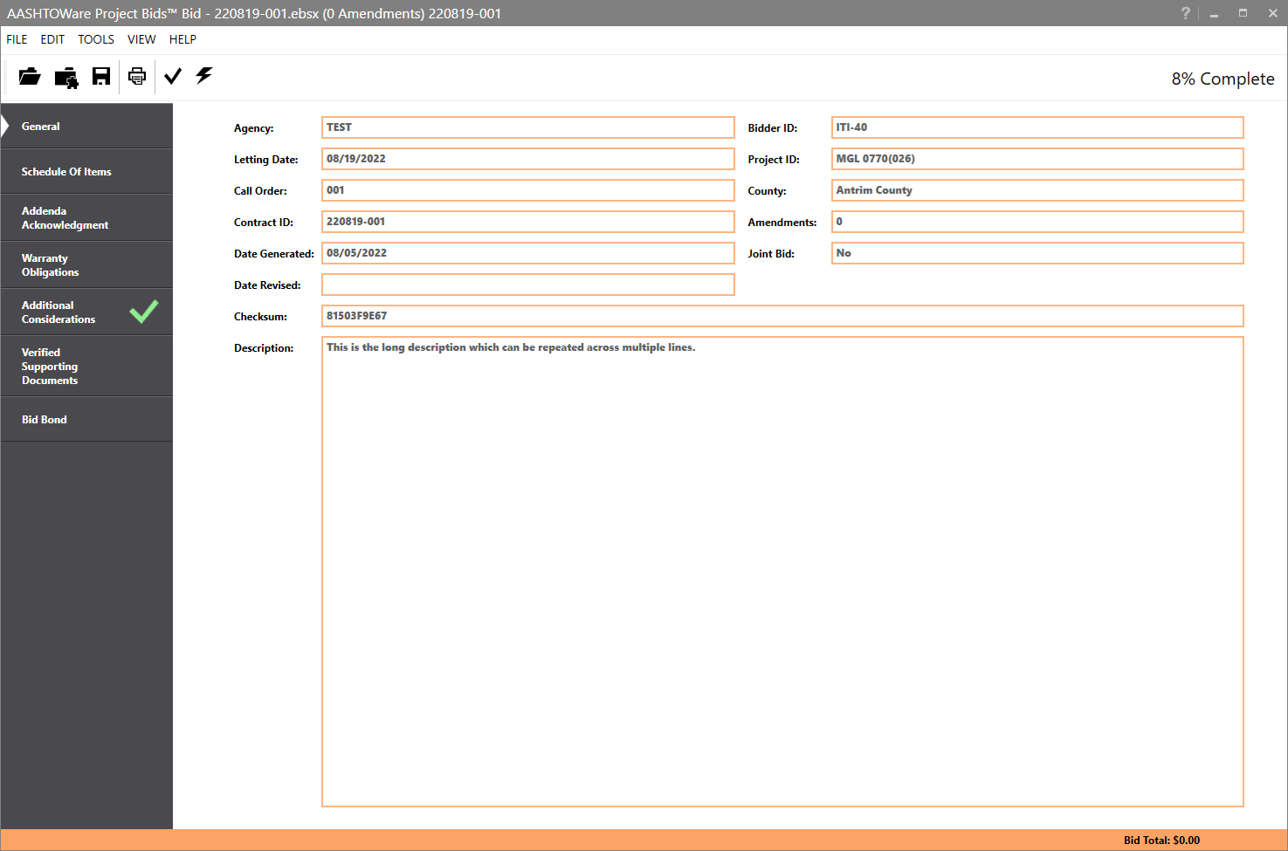Select Bid Bond in sidebar
1288x851 pixels.
click(x=45, y=420)
